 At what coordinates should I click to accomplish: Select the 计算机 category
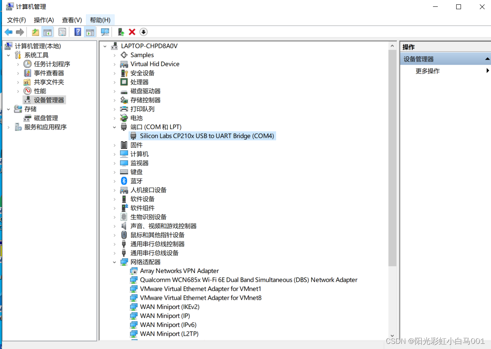(140, 154)
